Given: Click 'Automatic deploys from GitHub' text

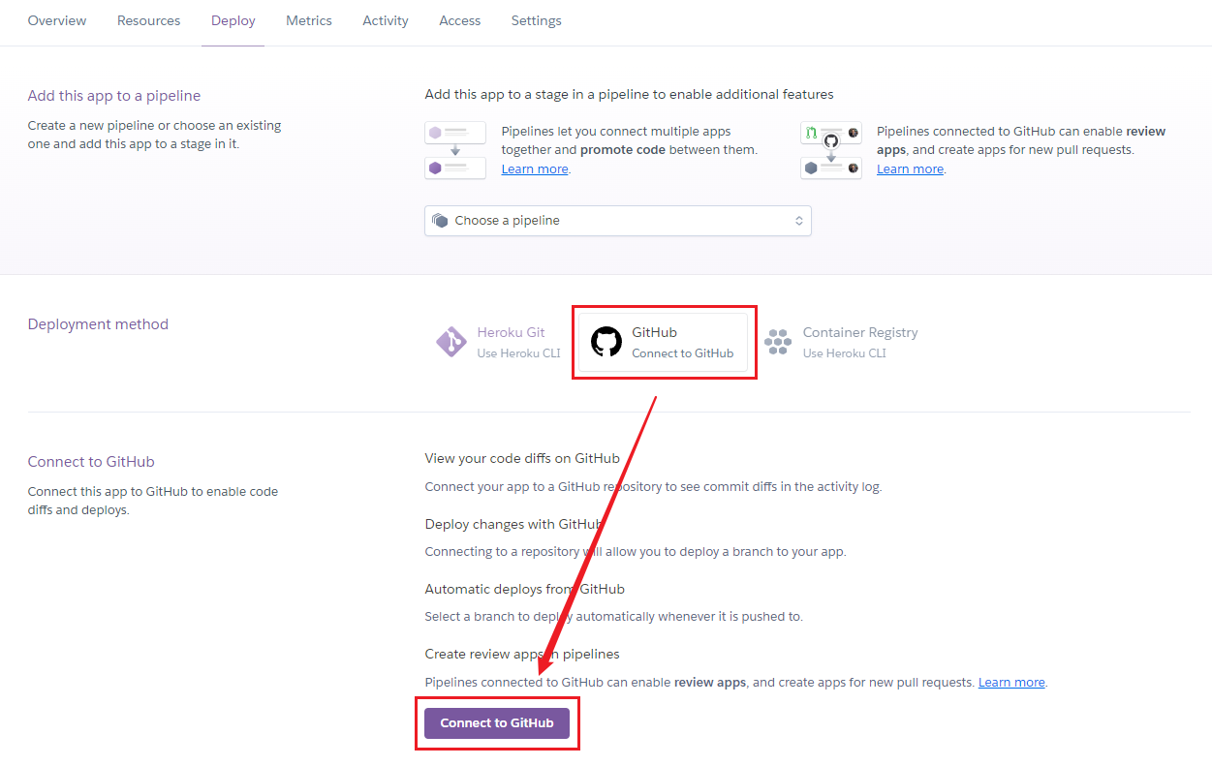Looking at the screenshot, I should point(524,589).
